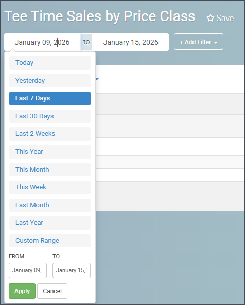
Task: Choose the Yesterday date preset
Action: click(50, 81)
